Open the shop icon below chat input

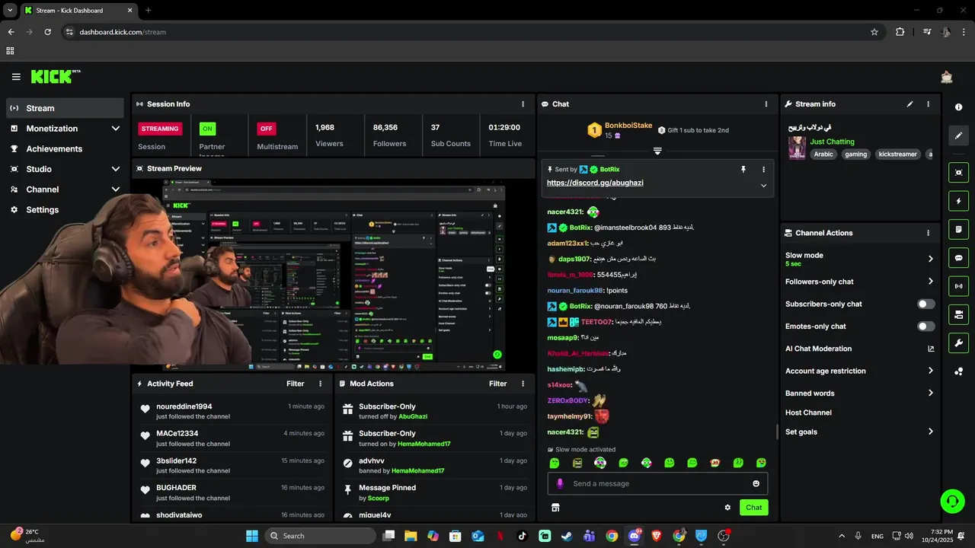[x=555, y=508]
